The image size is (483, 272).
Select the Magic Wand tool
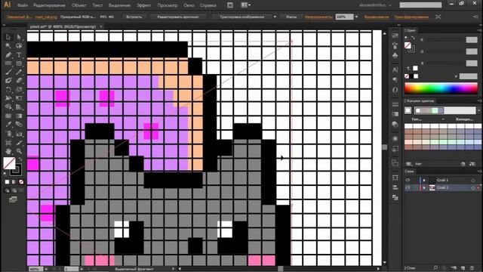point(8,46)
